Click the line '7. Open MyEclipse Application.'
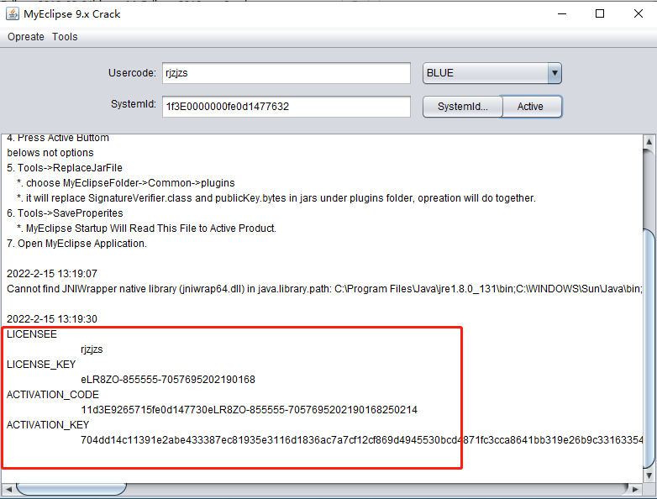The height and width of the screenshot is (499, 657). coord(76,244)
